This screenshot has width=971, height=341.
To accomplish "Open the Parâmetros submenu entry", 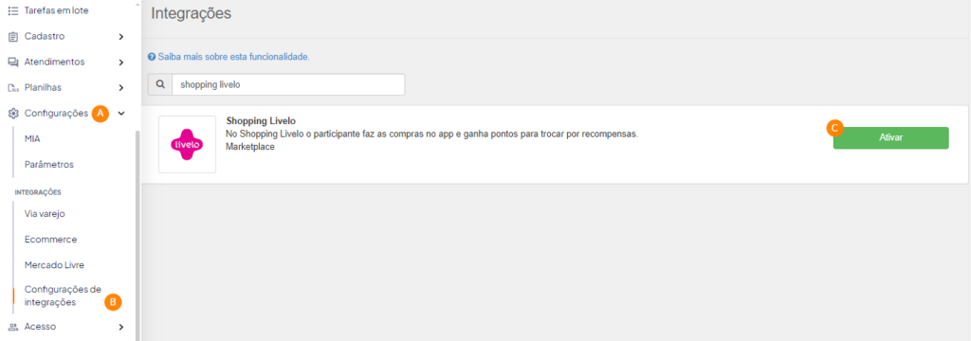I will coord(49,165).
